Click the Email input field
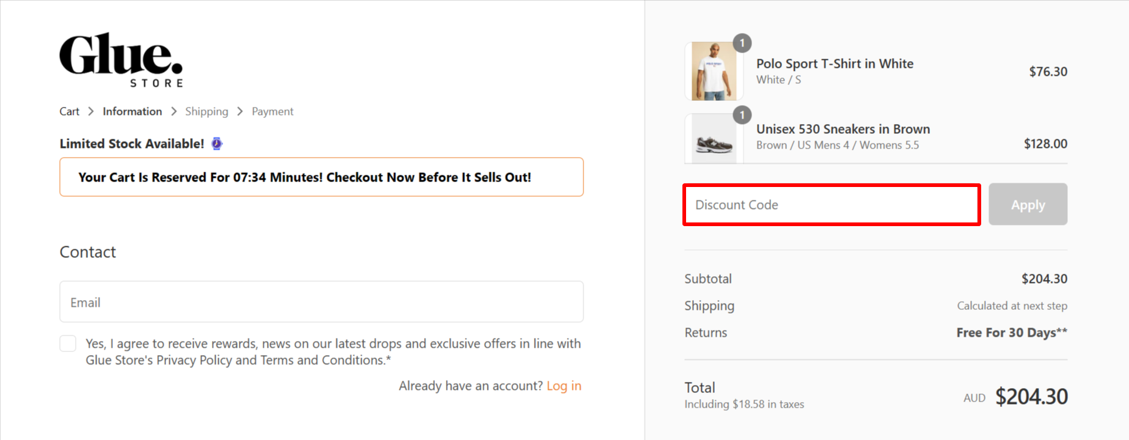Screen dimensions: 1129x440 (x=321, y=301)
